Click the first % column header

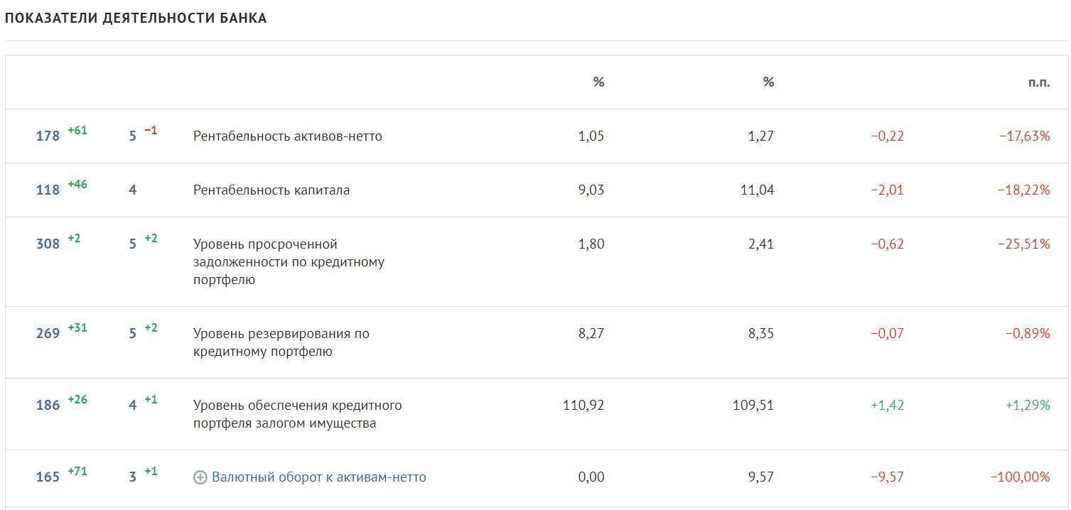[598, 82]
